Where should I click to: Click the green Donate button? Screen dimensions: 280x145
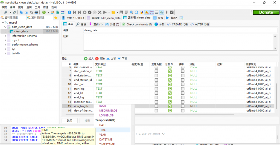coord(266,12)
